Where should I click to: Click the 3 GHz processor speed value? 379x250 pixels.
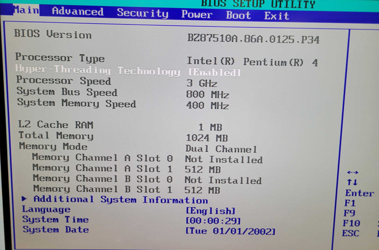(202, 83)
